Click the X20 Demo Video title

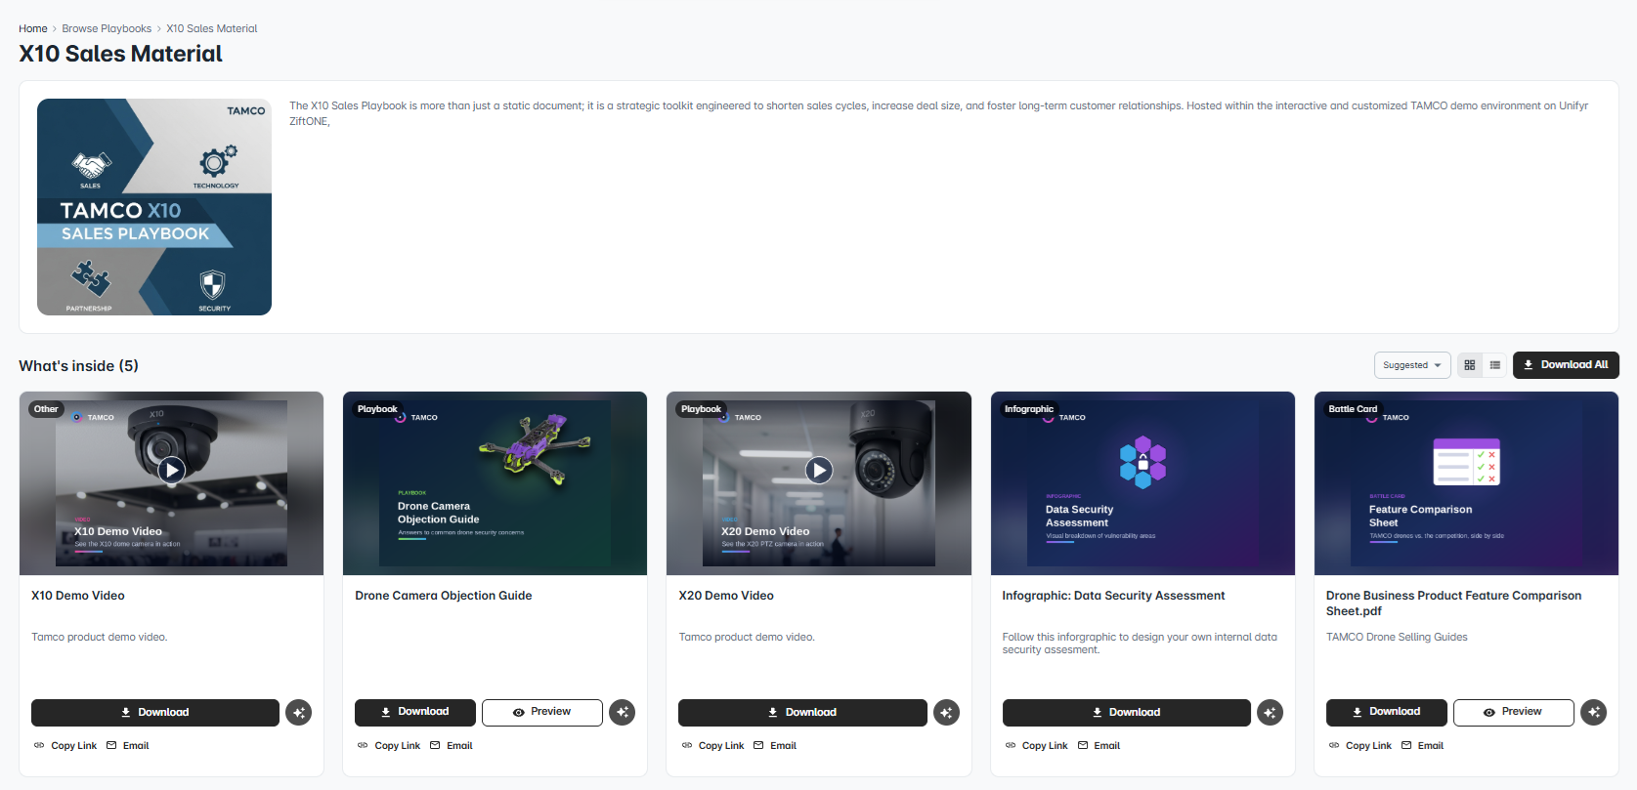[x=726, y=596]
